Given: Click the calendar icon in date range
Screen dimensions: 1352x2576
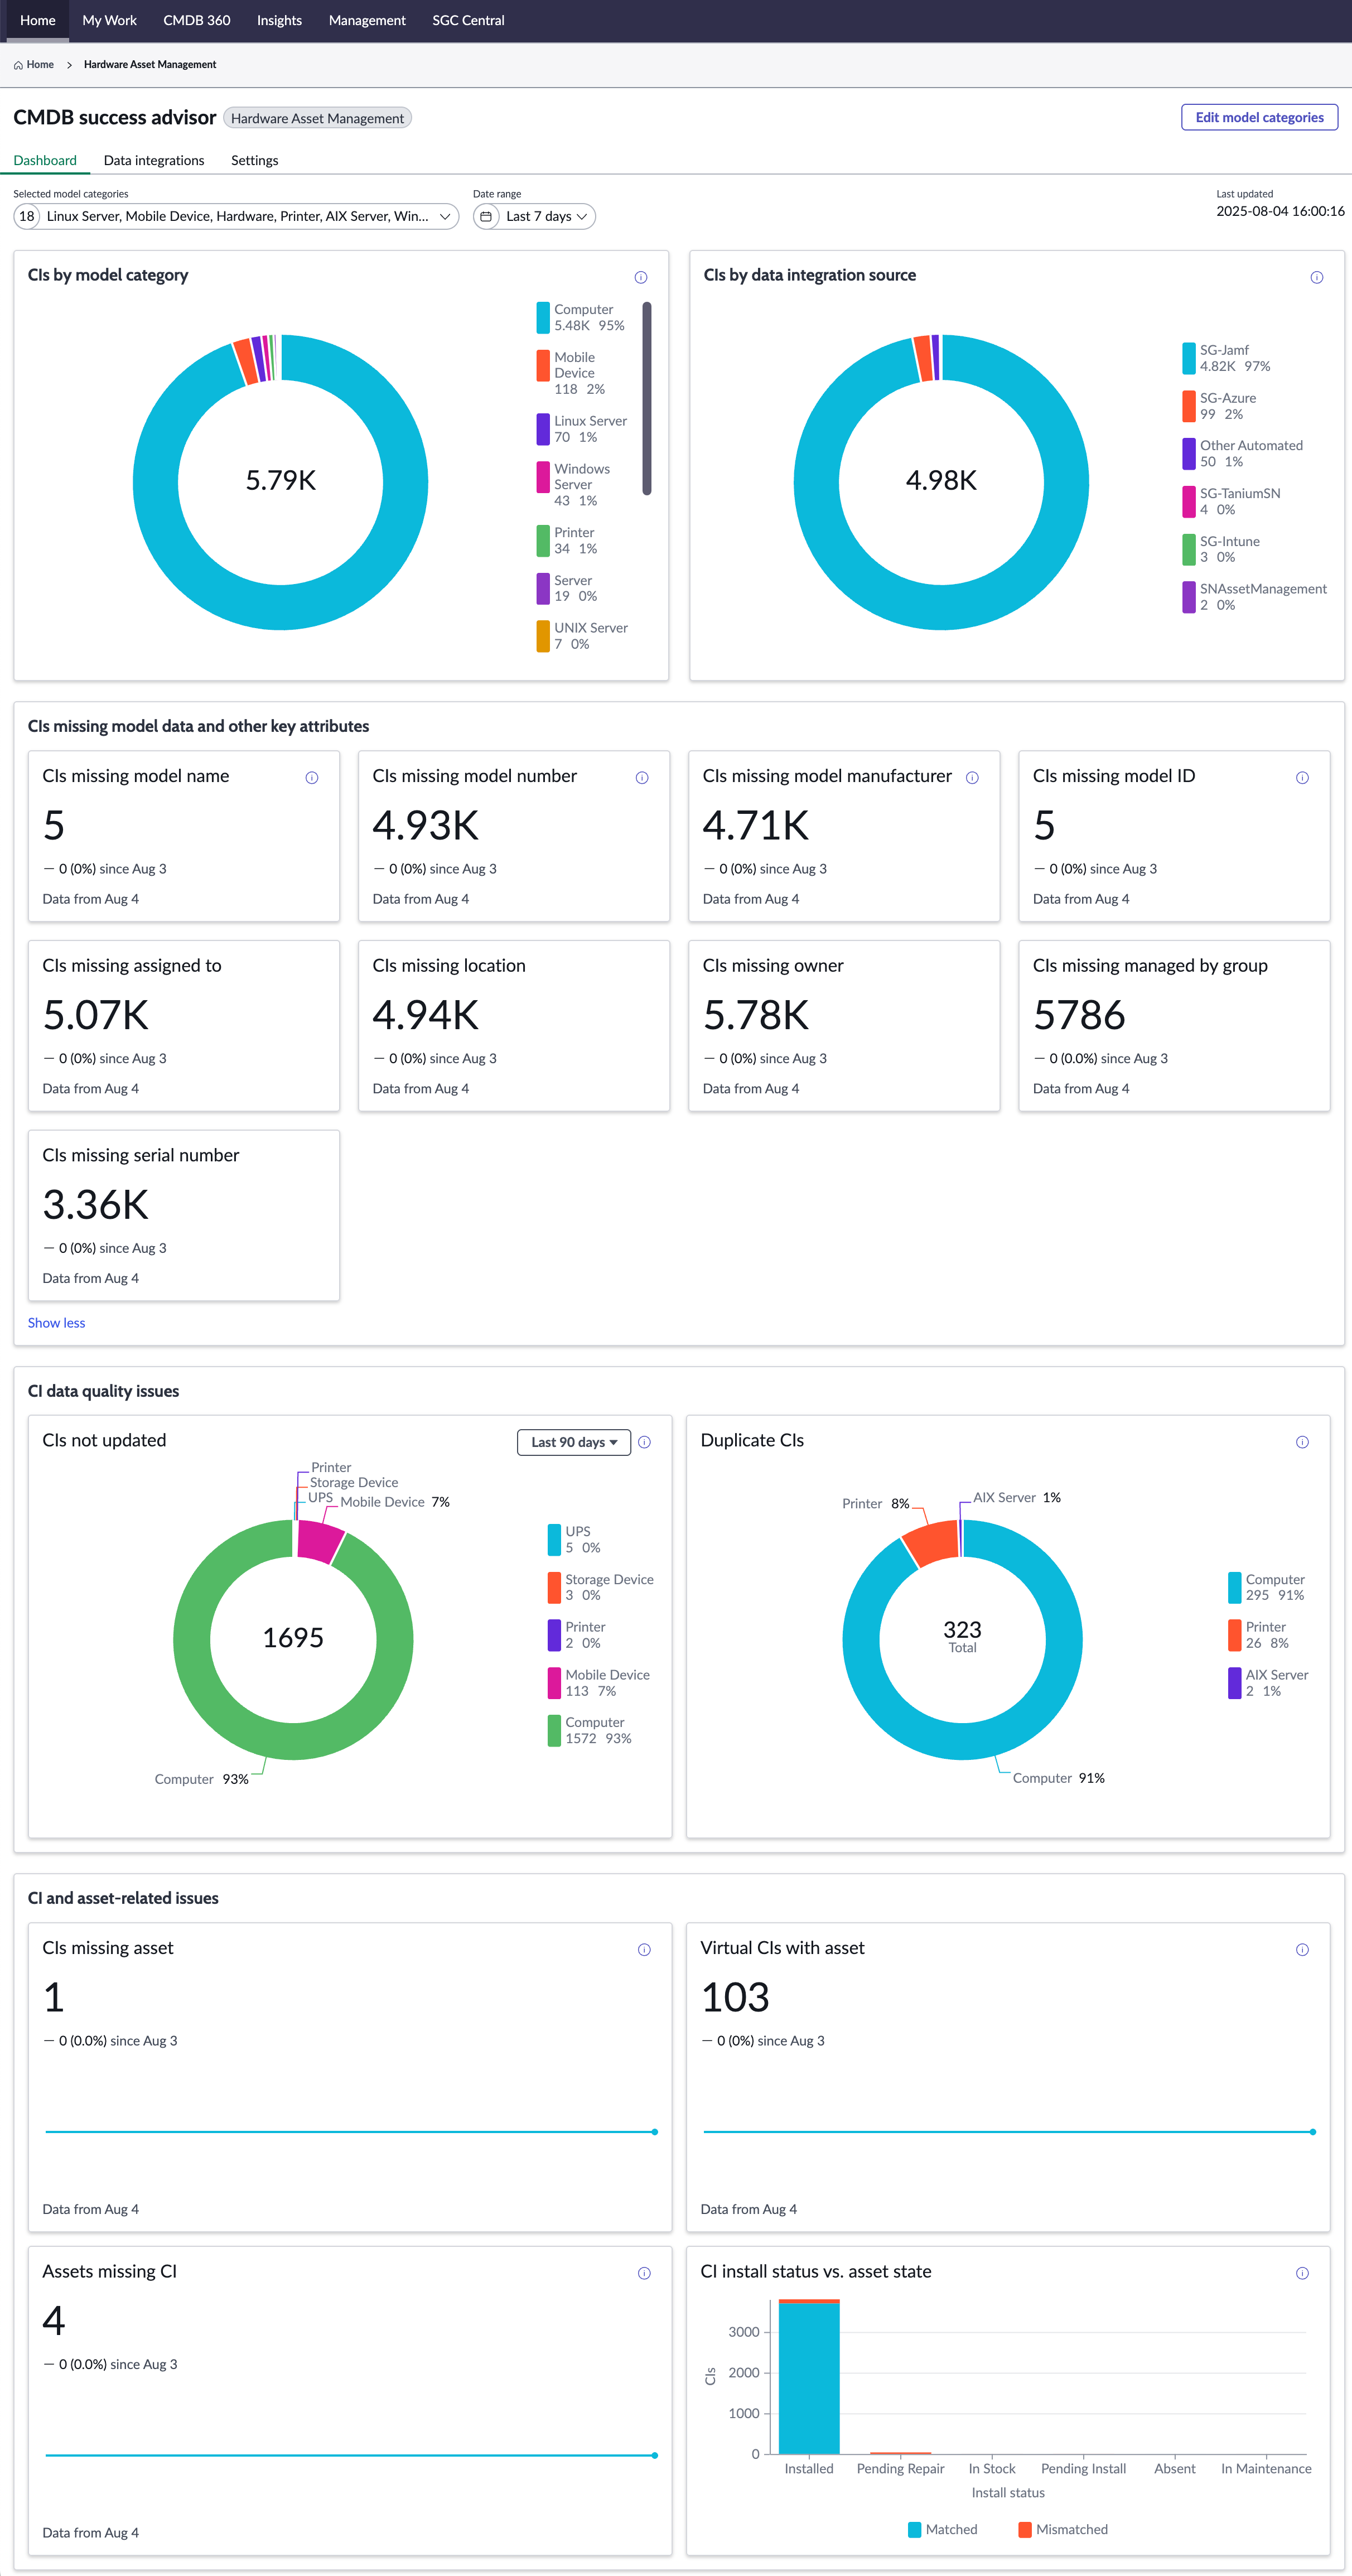Looking at the screenshot, I should [x=486, y=216].
